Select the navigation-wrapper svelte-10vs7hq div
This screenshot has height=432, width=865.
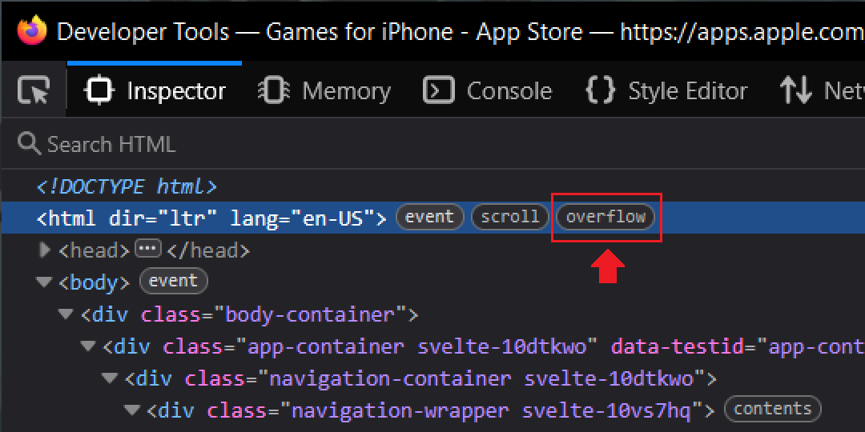[431, 410]
